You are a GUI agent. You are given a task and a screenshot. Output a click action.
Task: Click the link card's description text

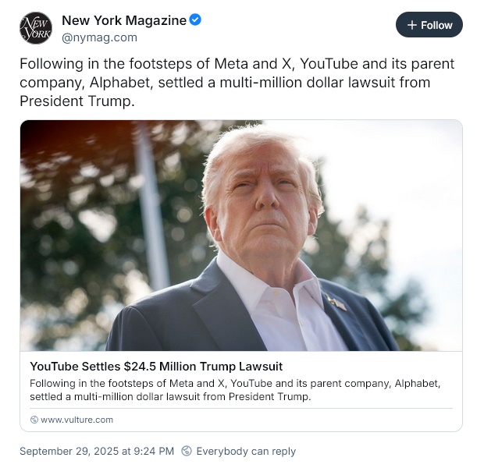(x=234, y=390)
